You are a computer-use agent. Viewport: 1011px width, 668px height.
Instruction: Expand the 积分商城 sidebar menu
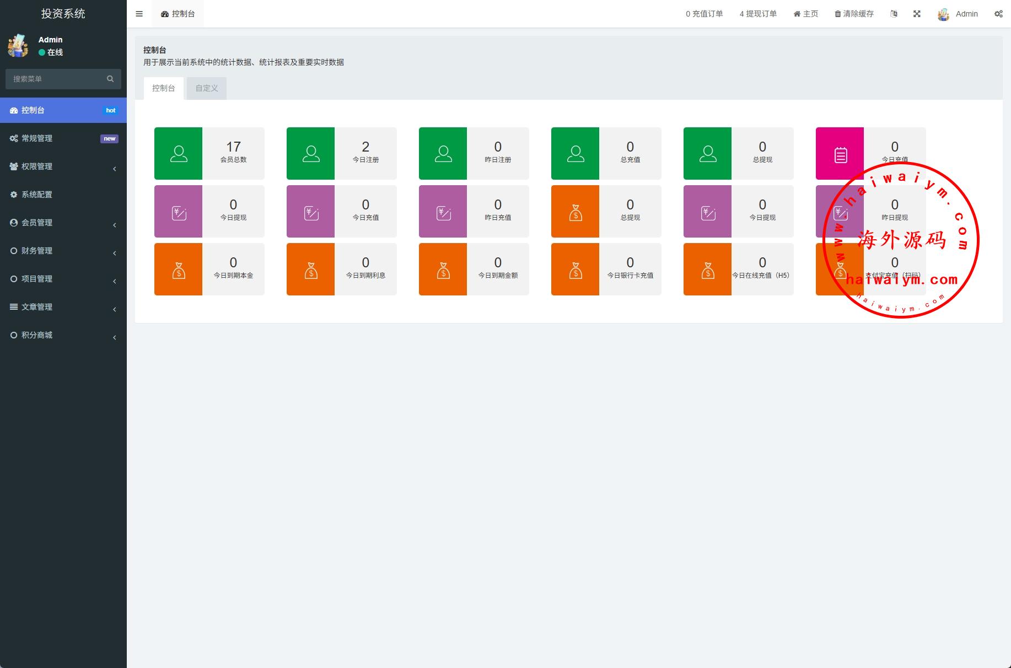tap(63, 335)
